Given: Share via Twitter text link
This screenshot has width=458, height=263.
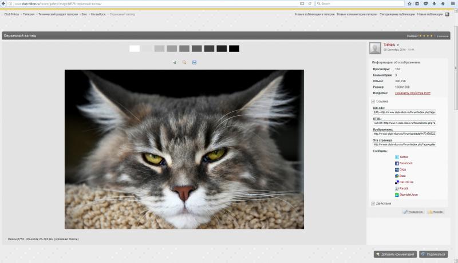Looking at the screenshot, I should click(404, 157).
